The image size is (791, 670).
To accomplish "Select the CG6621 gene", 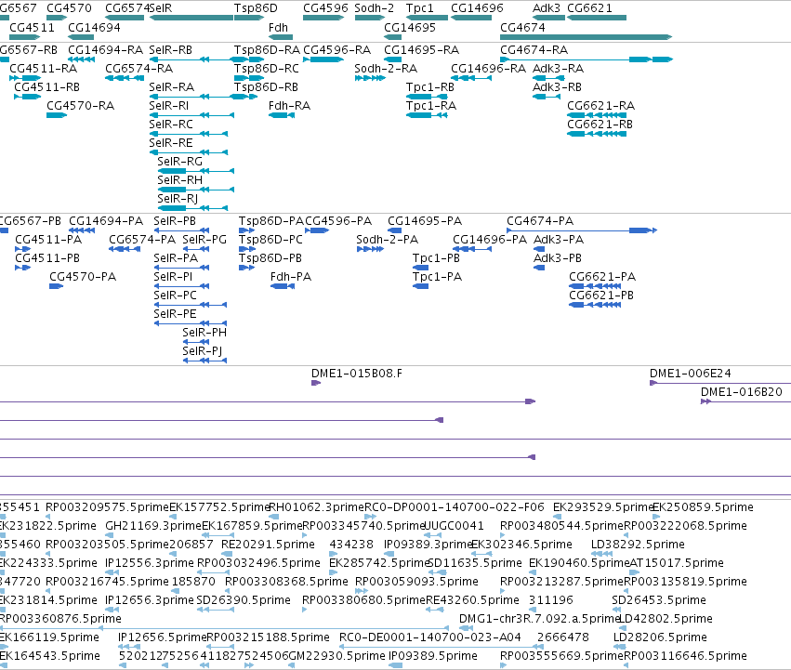I will pos(597,18).
